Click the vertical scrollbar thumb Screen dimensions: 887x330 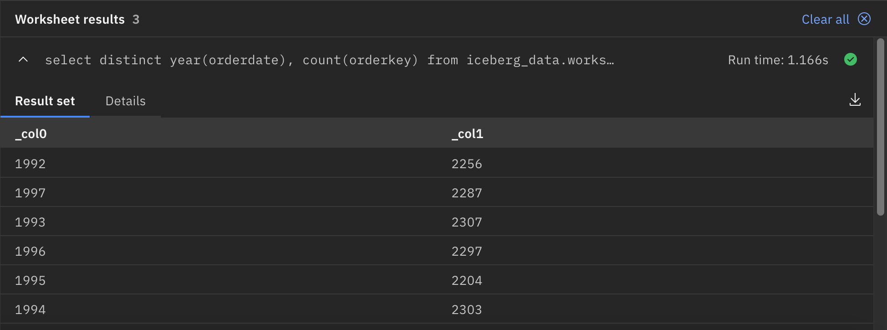click(881, 127)
